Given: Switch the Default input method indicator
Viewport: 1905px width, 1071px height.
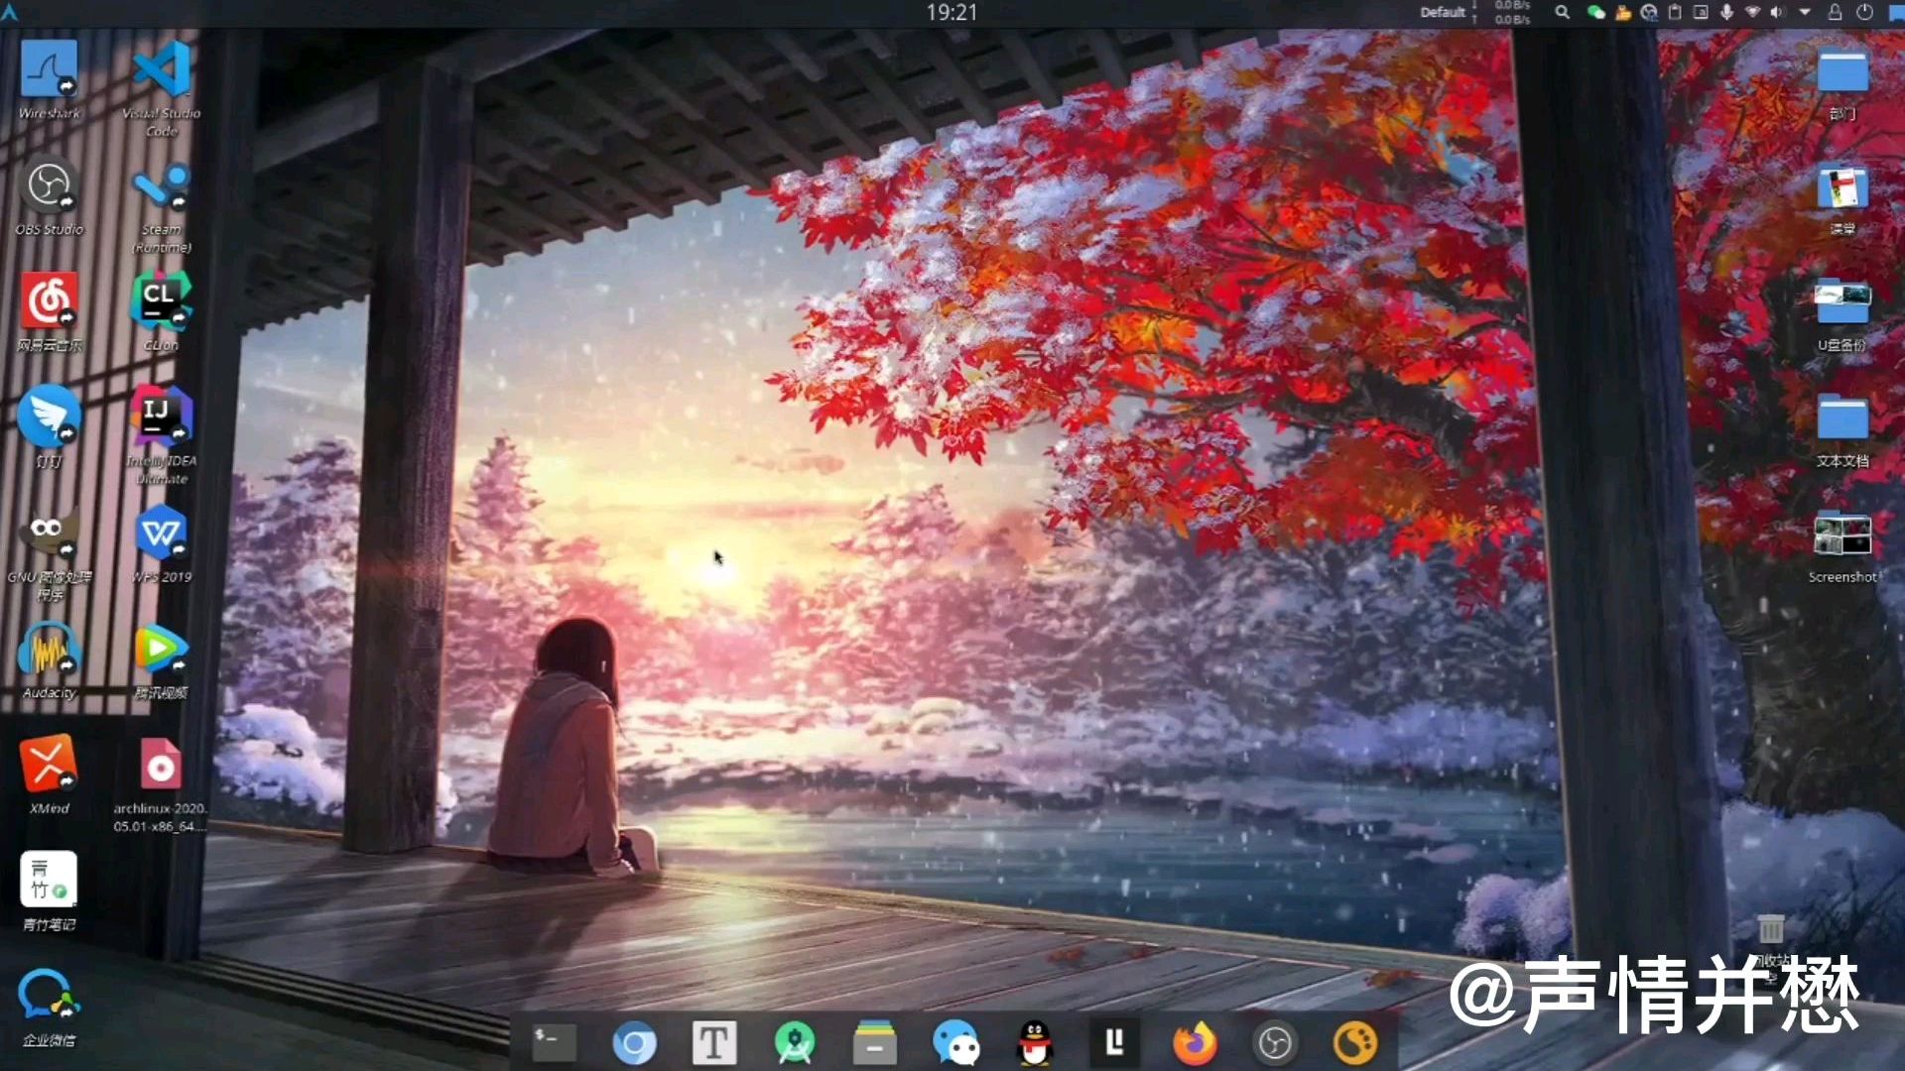Looking at the screenshot, I should [1442, 12].
